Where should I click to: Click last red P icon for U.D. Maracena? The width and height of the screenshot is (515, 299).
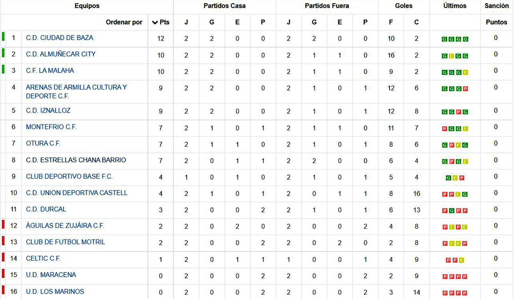tap(465, 276)
